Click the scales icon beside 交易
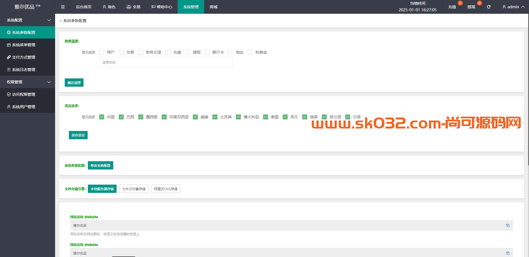529x257 pixels. click(x=129, y=7)
